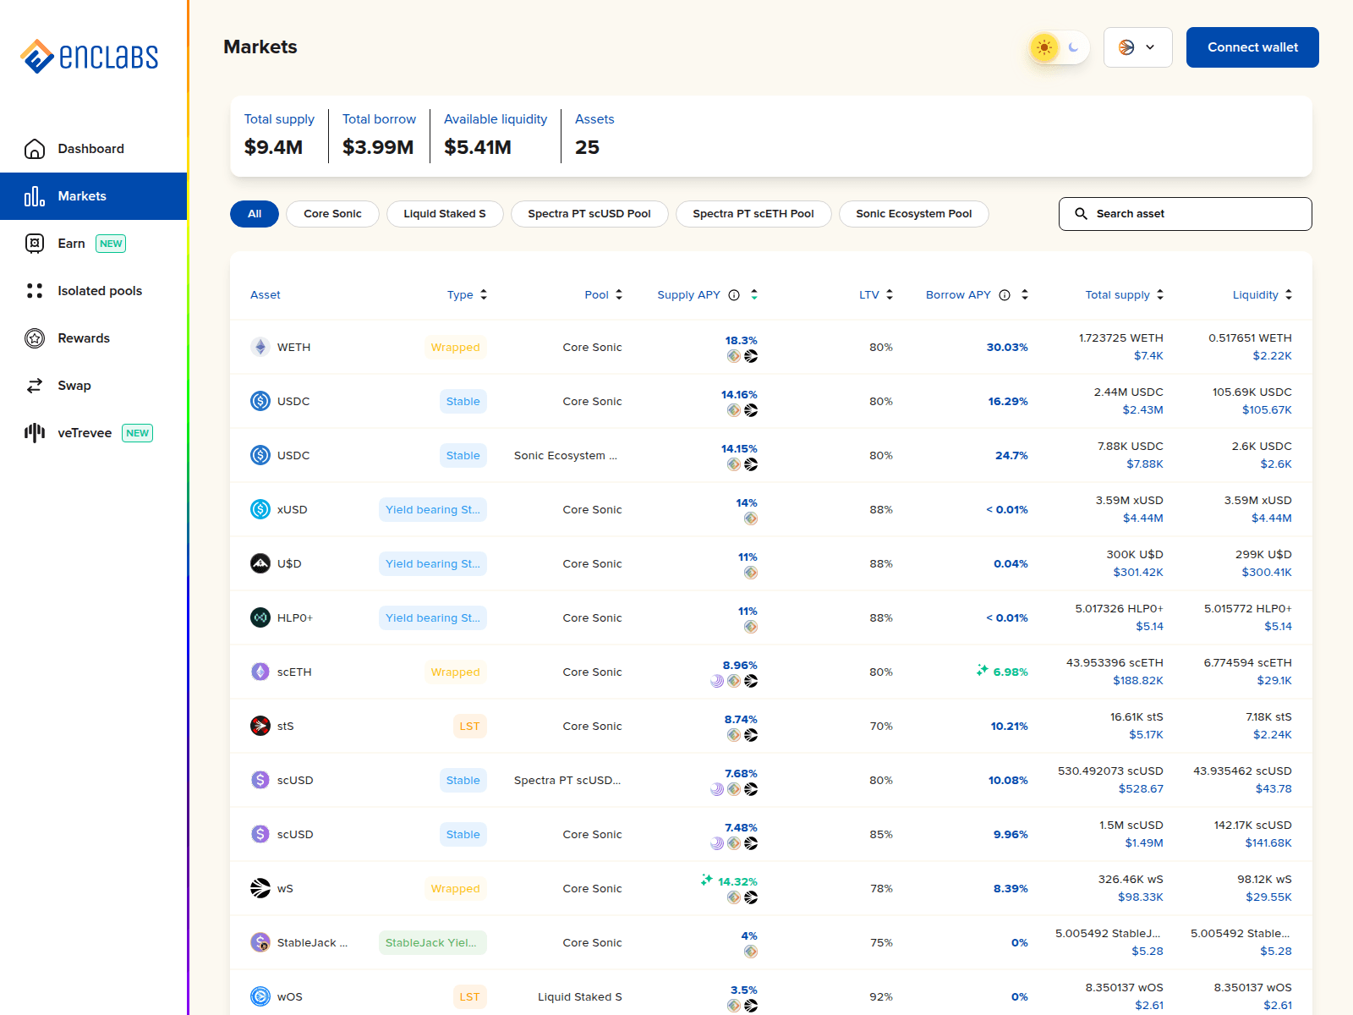Focus the Search asset field
The image size is (1353, 1015).
click(1185, 214)
